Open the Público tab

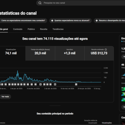[31, 29]
